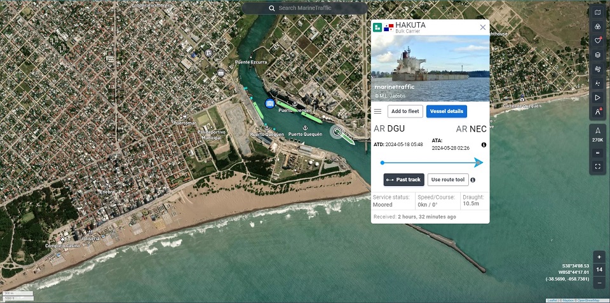Click the Search MarineTraffic field
Image resolution: width=610 pixels, height=303 pixels.
tap(305, 8)
